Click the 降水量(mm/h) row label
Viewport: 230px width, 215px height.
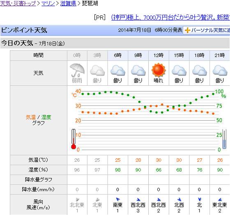38,190
